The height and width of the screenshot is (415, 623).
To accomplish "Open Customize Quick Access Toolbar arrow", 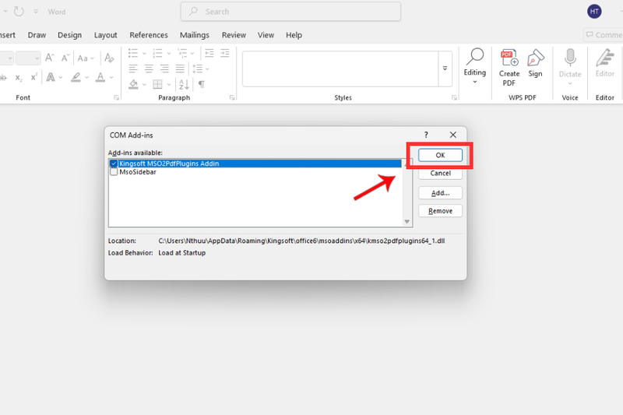I will 36,12.
